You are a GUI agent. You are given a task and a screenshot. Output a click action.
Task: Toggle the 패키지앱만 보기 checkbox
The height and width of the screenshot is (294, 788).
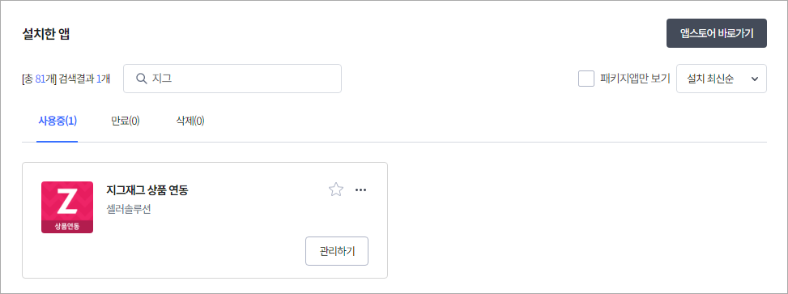586,79
